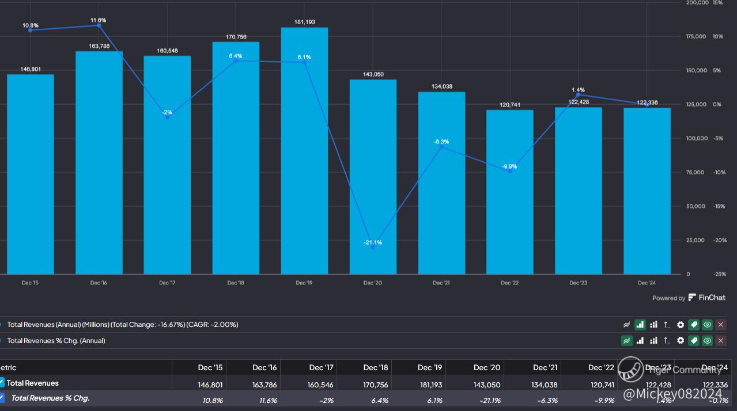This screenshot has height=411, width=737.
Task: Switch Total Revenues (Annual) series to line chart
Action: tap(626, 325)
